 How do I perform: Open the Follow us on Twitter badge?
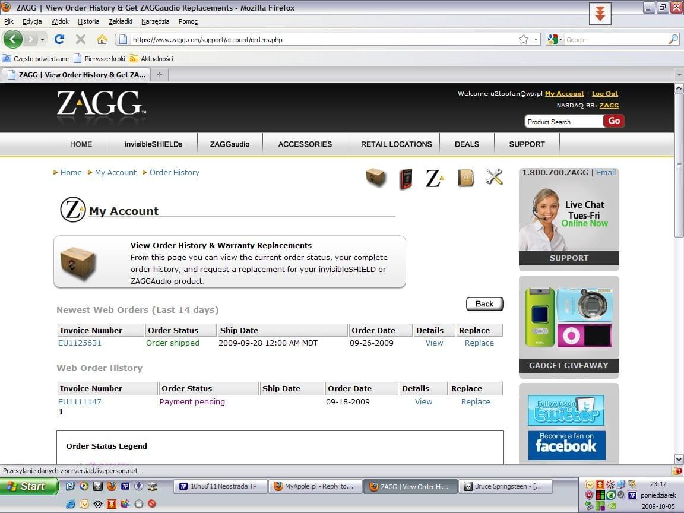click(x=566, y=410)
